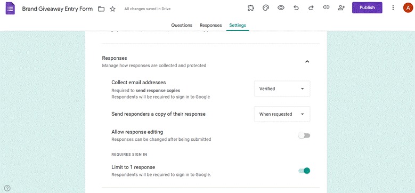
Task: Star the Brand Giveaway Entry Form
Action: click(113, 9)
